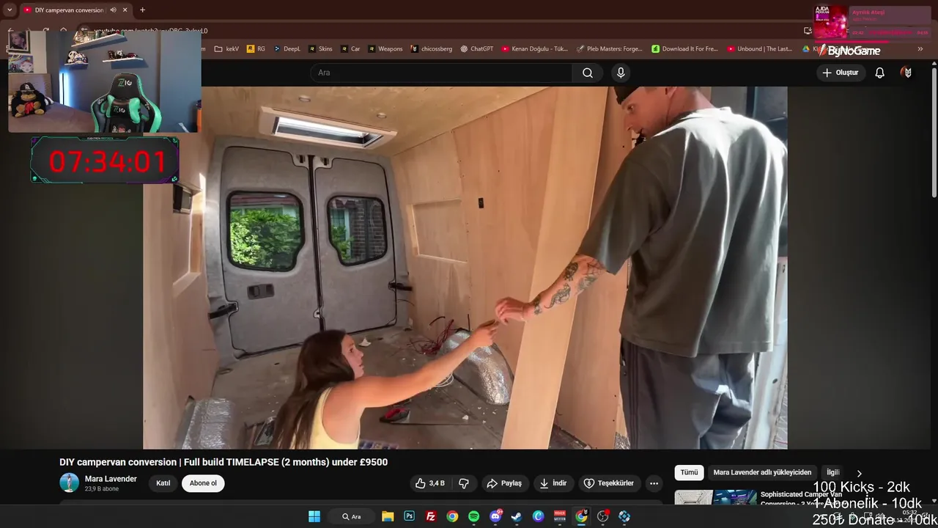This screenshot has height=528, width=938.
Task: Open the Mara Lavender channel name link
Action: point(111,479)
